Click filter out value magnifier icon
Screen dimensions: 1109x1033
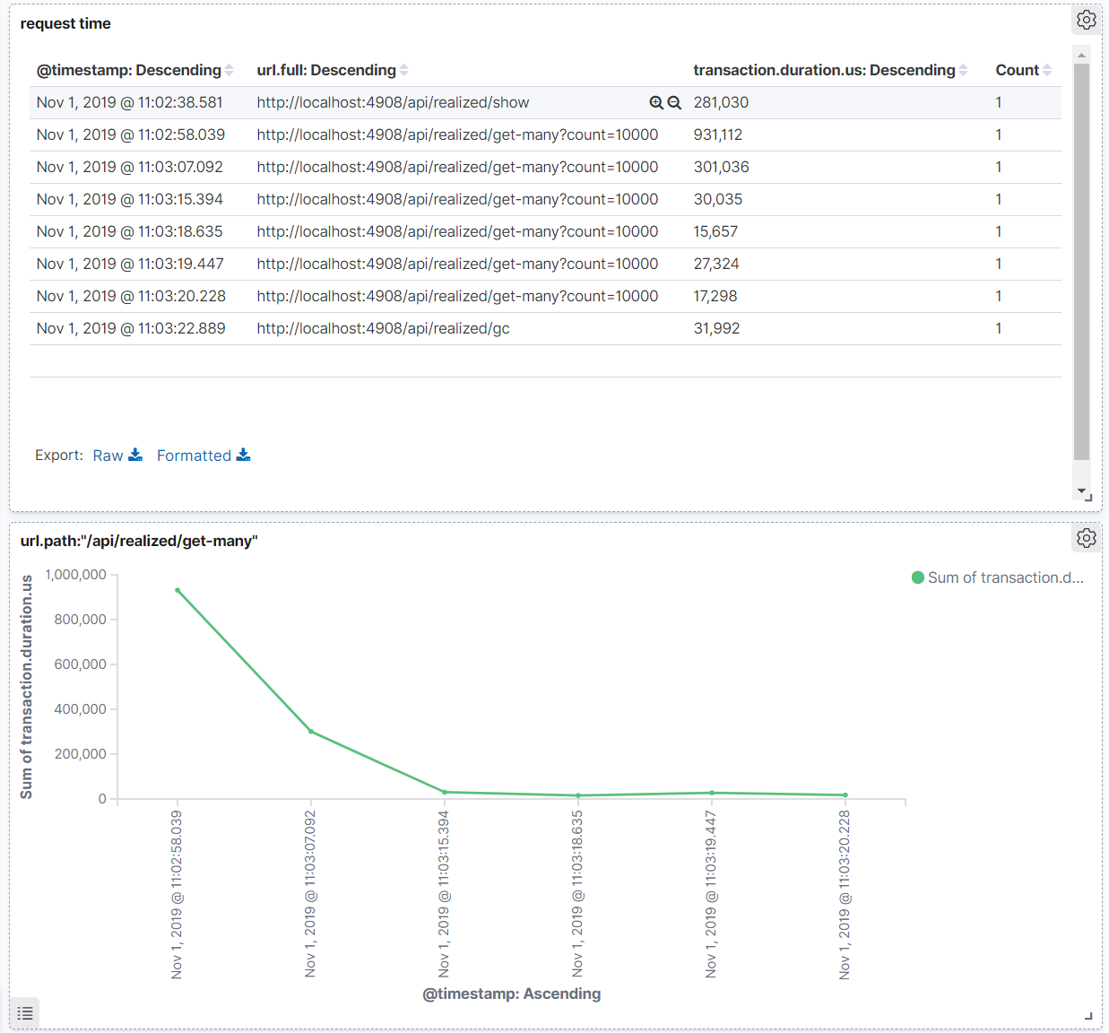pyautogui.click(x=674, y=103)
